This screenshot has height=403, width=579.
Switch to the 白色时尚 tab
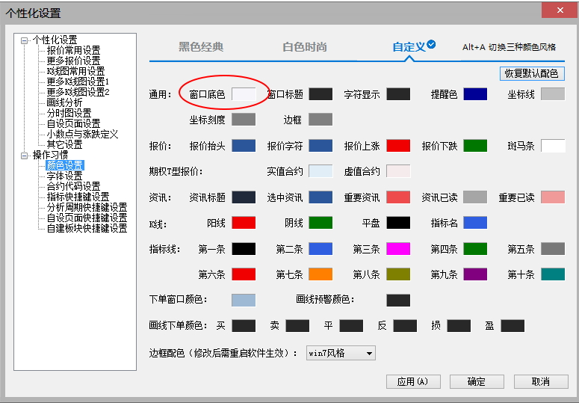coord(304,47)
